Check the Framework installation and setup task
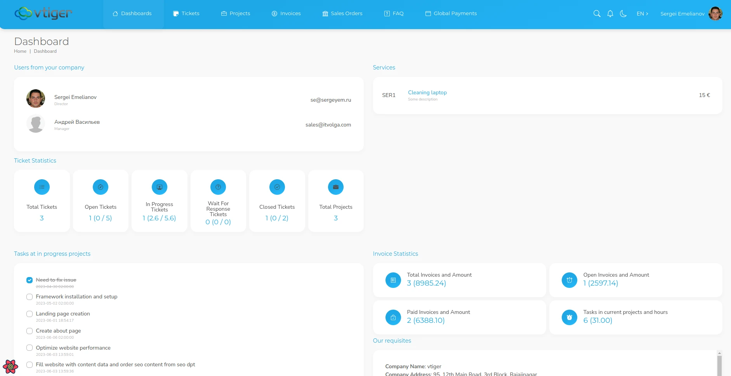731x376 pixels. coord(30,296)
